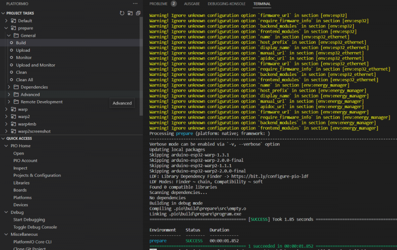397x250 pixels.
Task: Collapse all Project Tasks entries
Action: tap(138, 13)
